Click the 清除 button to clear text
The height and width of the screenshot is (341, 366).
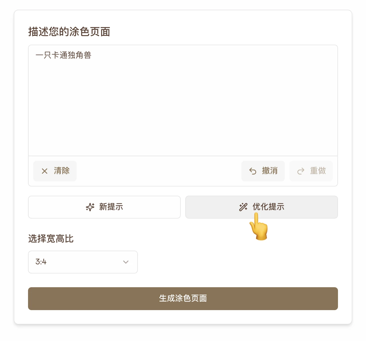pyautogui.click(x=55, y=171)
